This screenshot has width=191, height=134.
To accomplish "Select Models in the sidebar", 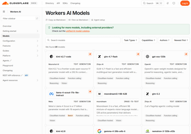I will pyautogui.click(x=20, y=36).
